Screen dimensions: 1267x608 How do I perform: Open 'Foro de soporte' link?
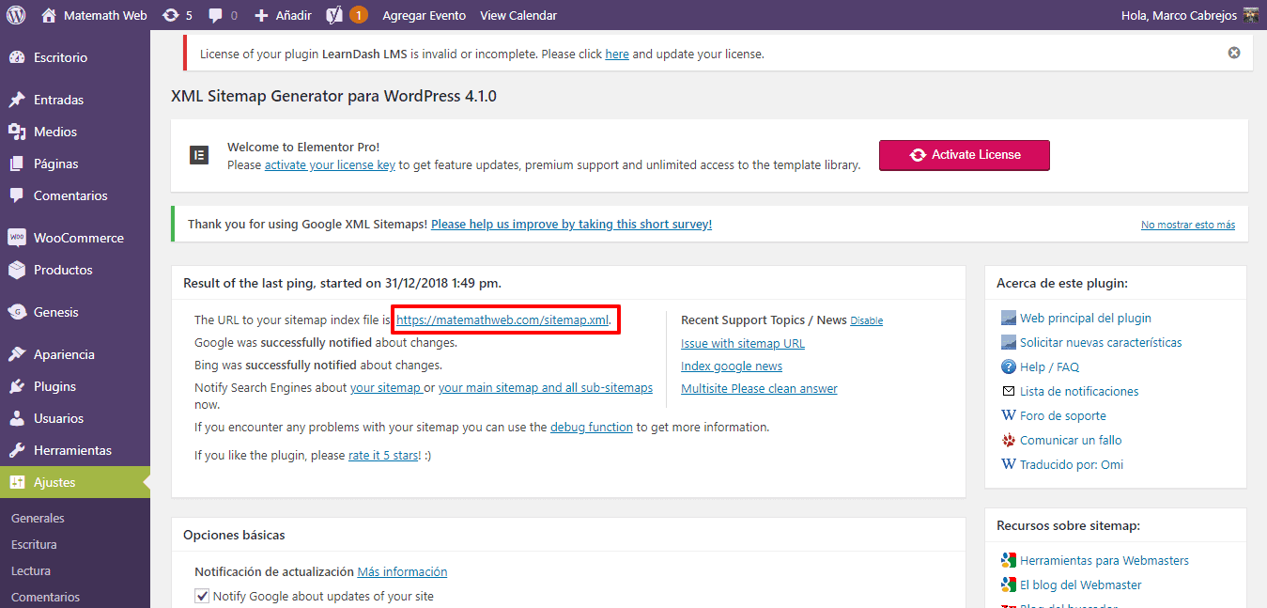(1063, 415)
